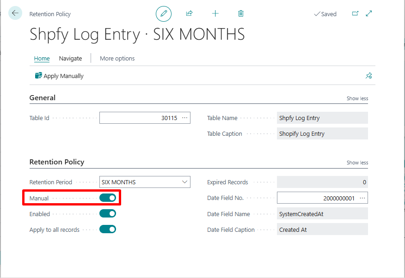Click the pencil edit icon
The width and height of the screenshot is (405, 278).
(x=164, y=14)
